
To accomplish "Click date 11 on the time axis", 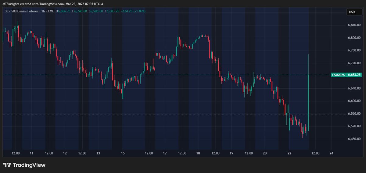I will pyautogui.click(x=31, y=153).
